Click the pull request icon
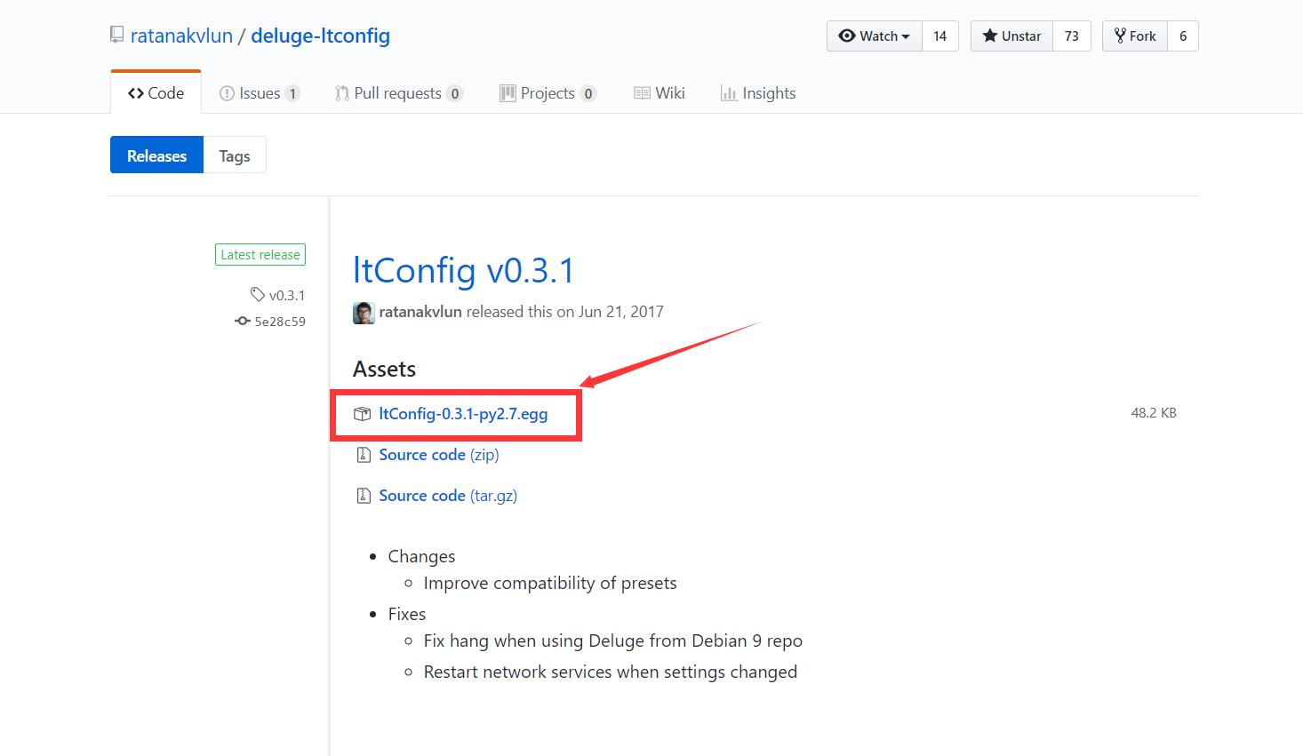1303x756 pixels. [x=342, y=93]
